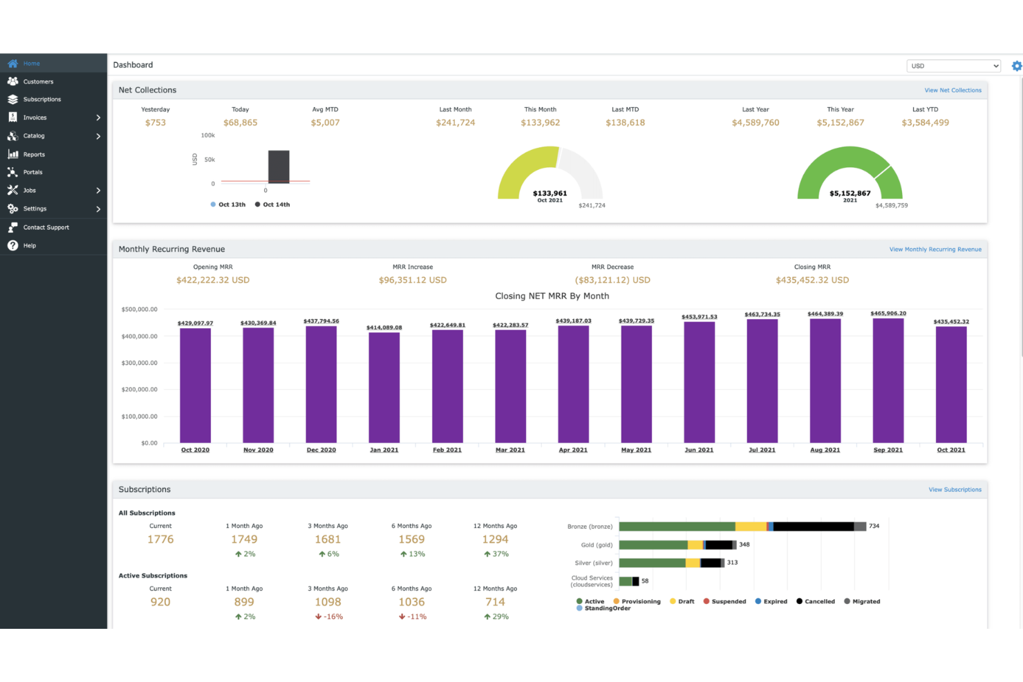1023x682 pixels.
Task: Click the Reports bar chart icon
Action: (12, 154)
